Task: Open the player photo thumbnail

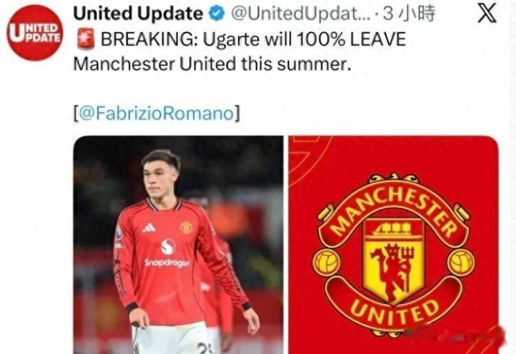Action: pyautogui.click(x=178, y=245)
